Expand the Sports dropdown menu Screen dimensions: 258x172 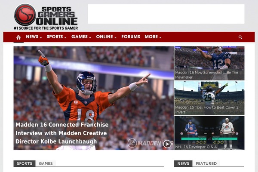(56, 37)
